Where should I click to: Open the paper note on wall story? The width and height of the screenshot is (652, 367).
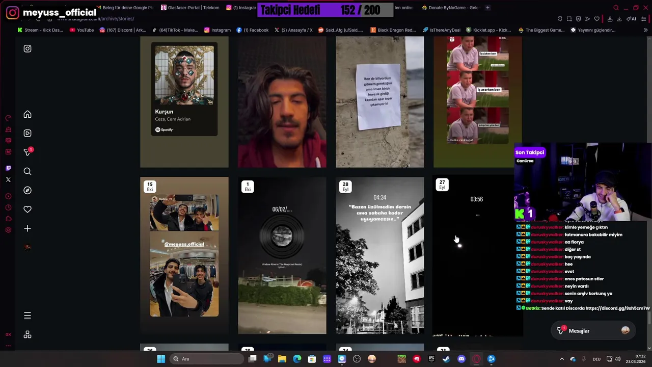click(380, 102)
